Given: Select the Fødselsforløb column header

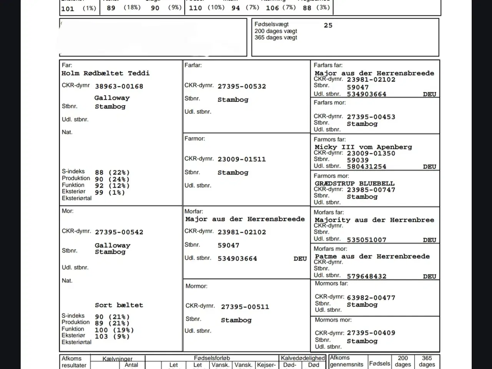Looking at the screenshot, I should [212, 358].
